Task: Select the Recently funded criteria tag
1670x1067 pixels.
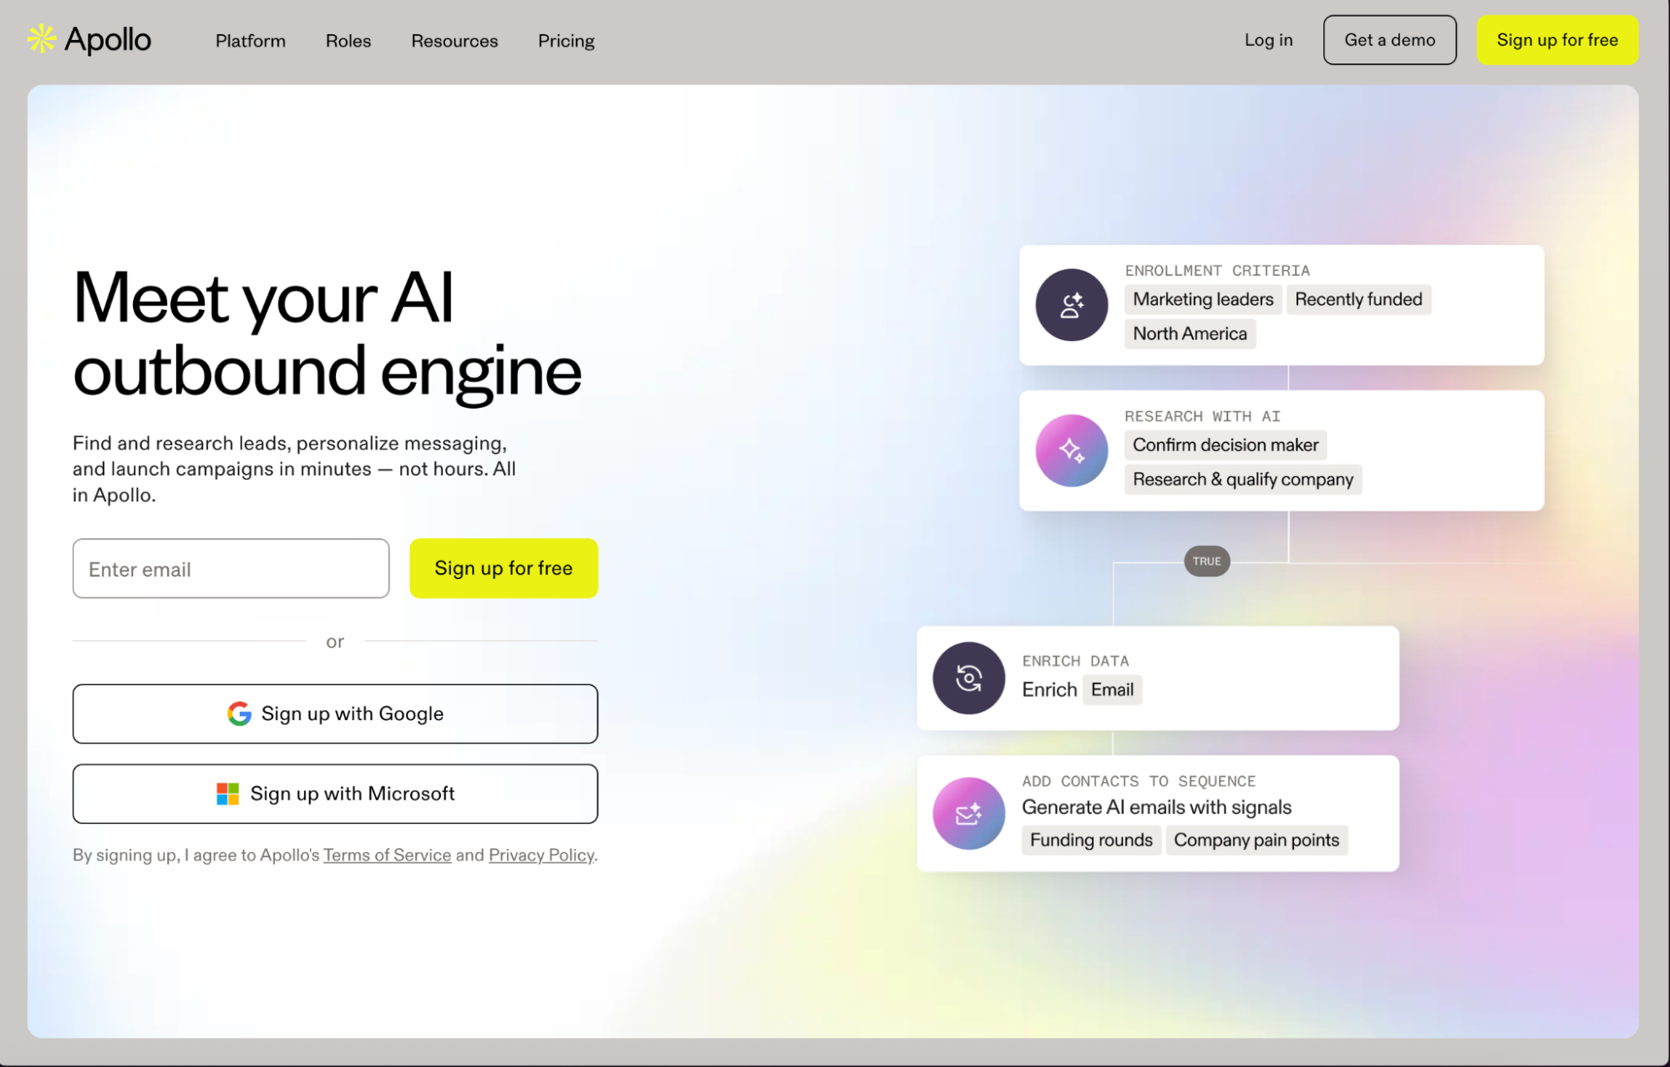Action: click(x=1358, y=299)
